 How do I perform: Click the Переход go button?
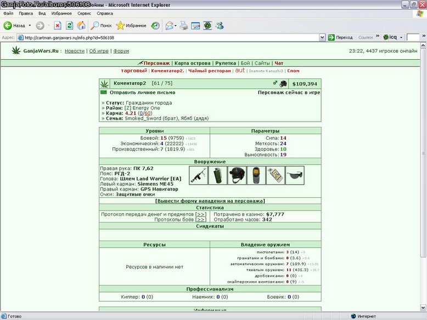(340, 37)
